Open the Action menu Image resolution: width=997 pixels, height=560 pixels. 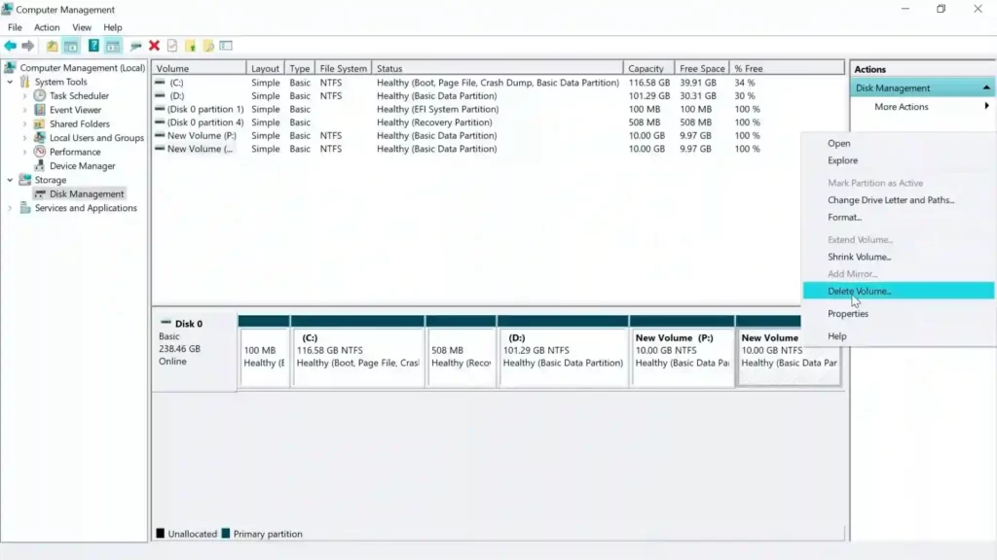(47, 27)
